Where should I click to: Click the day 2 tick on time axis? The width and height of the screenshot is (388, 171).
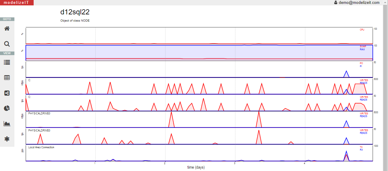pos(165,163)
